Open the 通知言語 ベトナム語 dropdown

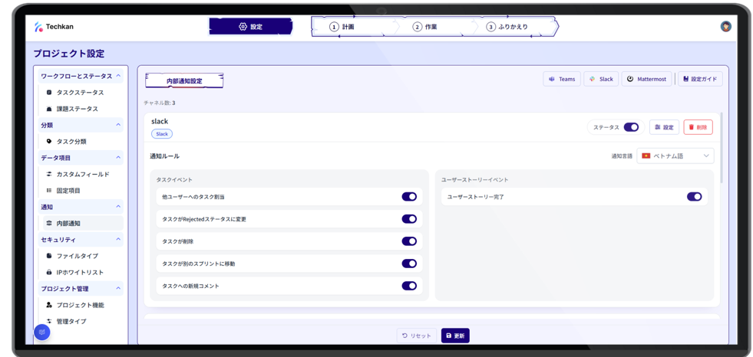(x=675, y=156)
